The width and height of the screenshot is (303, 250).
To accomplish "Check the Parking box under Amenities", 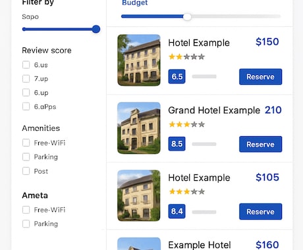I will (26, 157).
